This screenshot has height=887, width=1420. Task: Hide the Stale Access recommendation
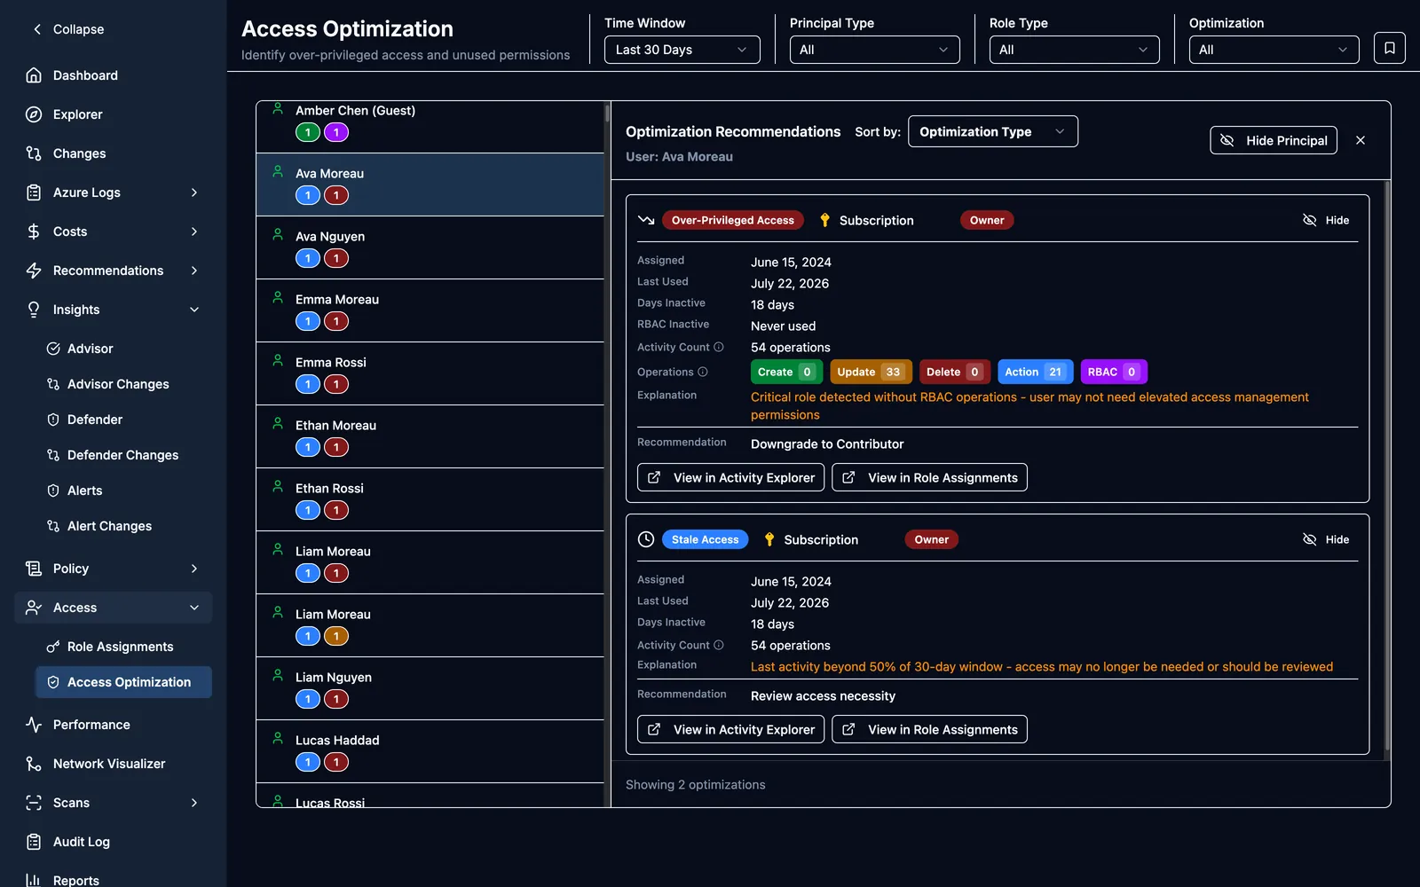point(1326,539)
